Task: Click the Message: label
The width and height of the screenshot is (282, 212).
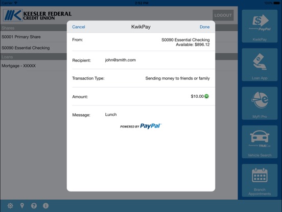Action: [x=81, y=115]
